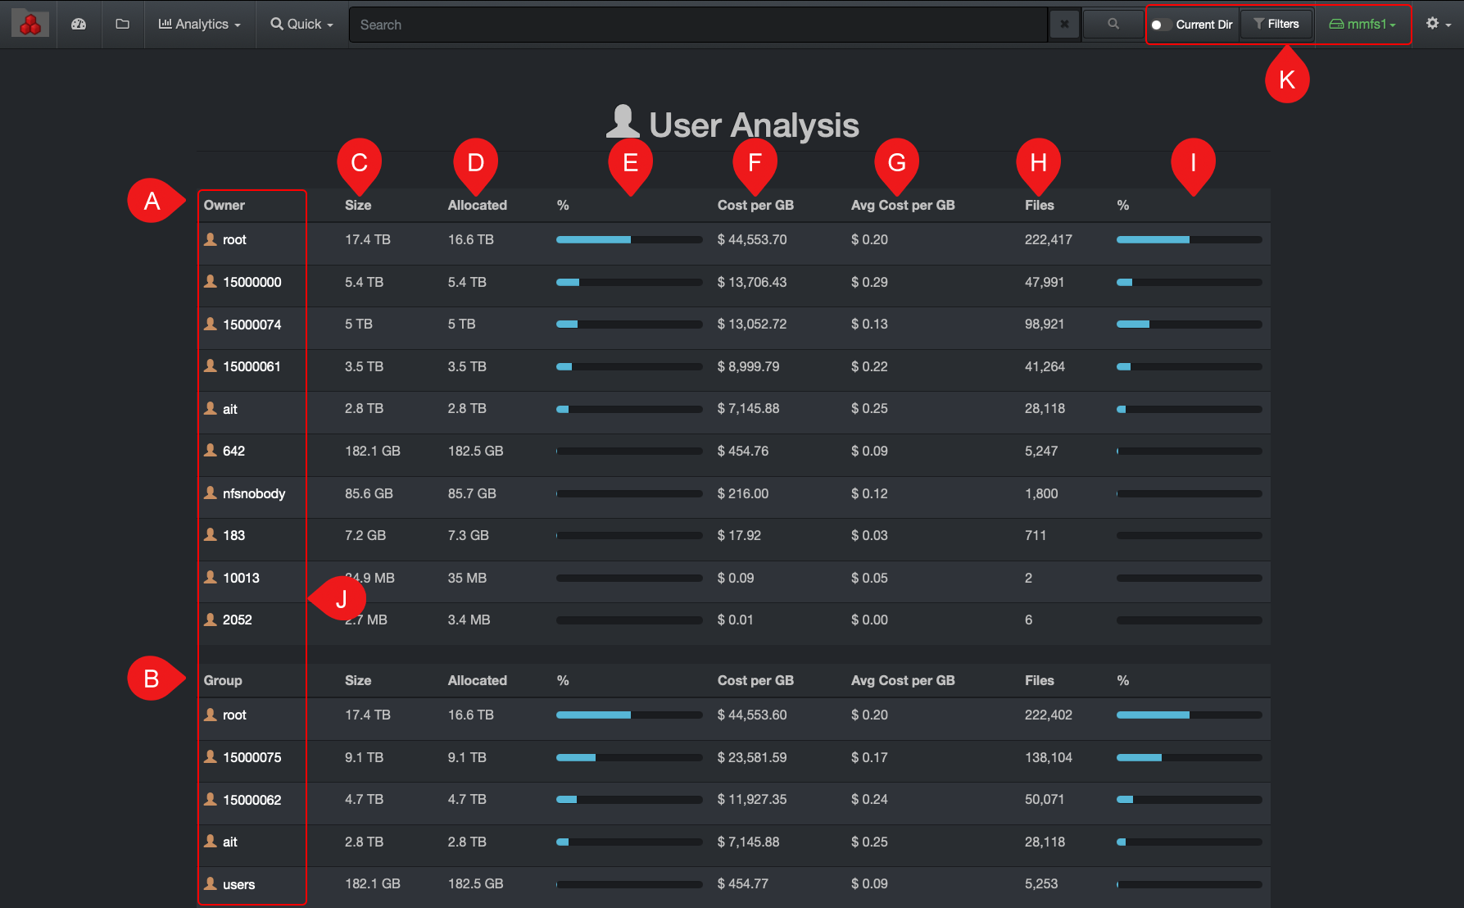
Task: Toggle the Current Dir switch
Action: (1158, 25)
